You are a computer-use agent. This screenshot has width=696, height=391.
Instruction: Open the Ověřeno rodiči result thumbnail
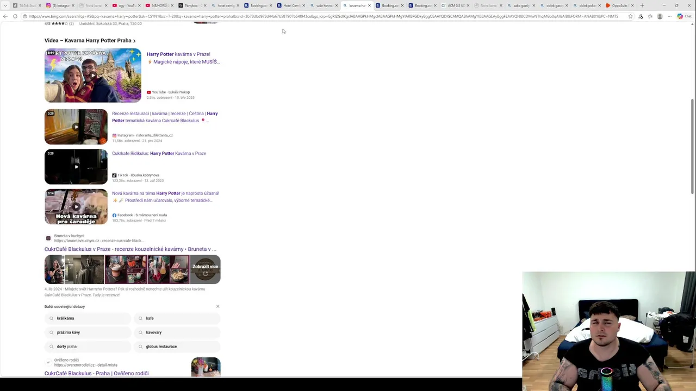206,367
